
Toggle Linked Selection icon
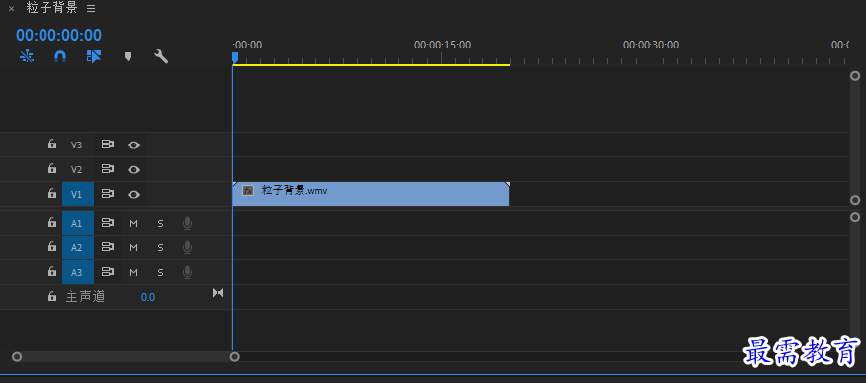[94, 56]
